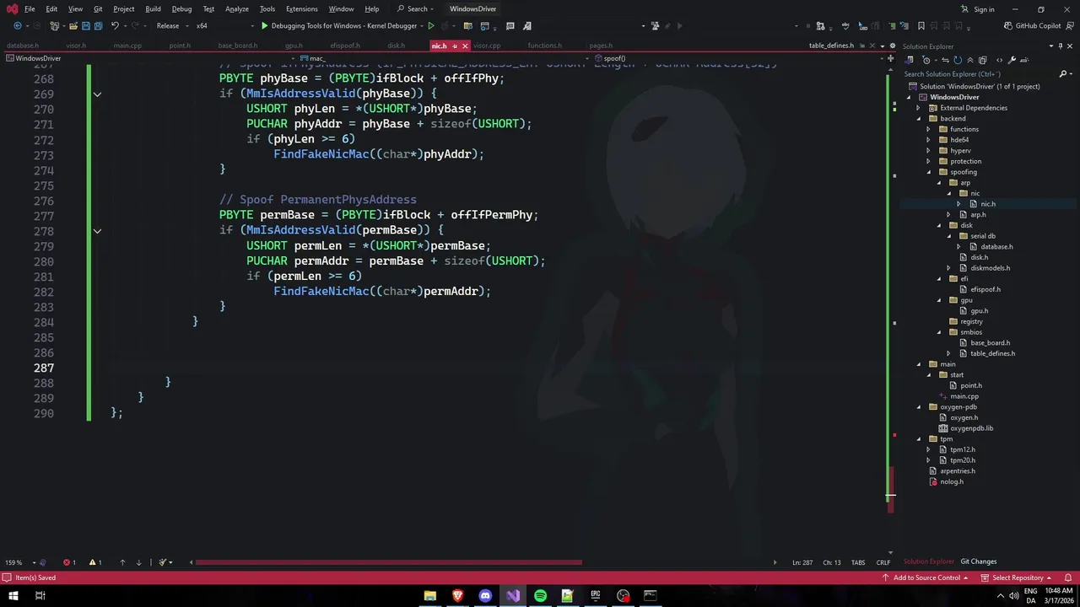This screenshot has height=607, width=1080.
Task: Click the Properties wrench icon
Action: (1012, 60)
